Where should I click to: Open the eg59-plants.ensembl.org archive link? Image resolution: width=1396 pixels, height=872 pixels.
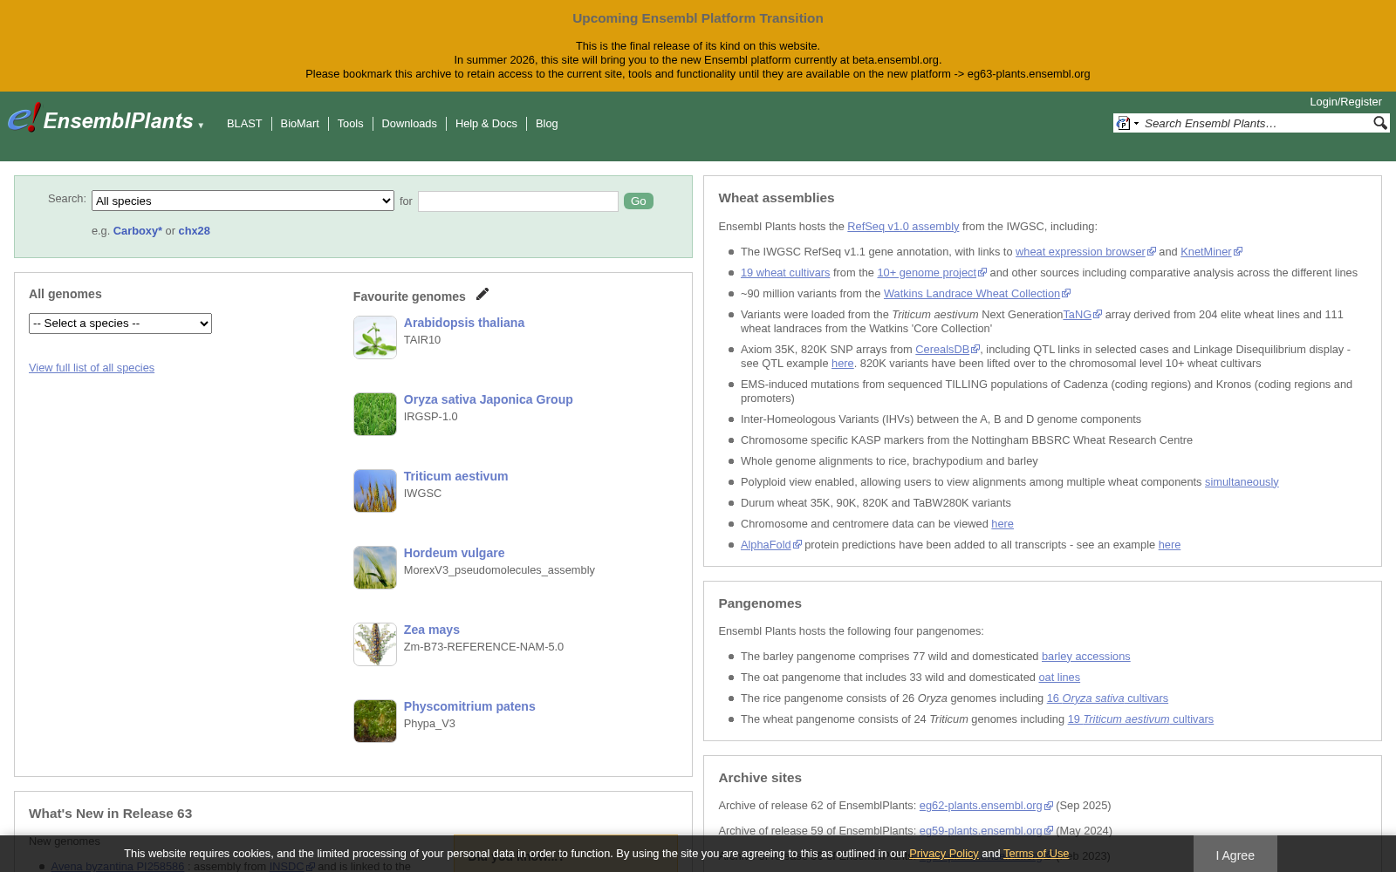click(986, 831)
